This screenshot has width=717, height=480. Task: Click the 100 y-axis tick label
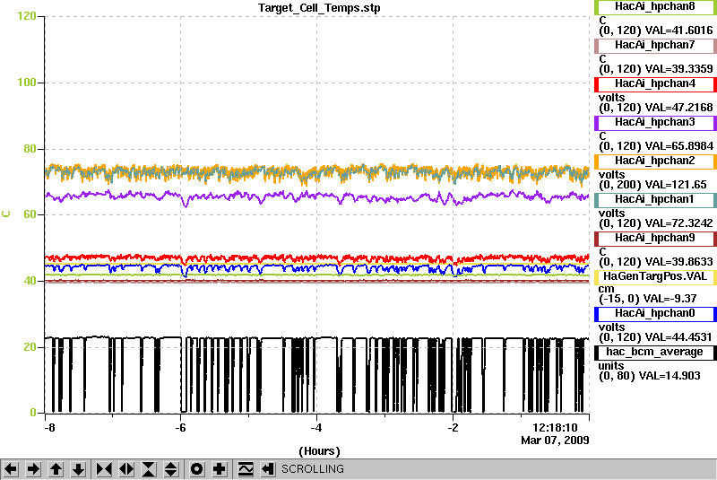(x=27, y=83)
